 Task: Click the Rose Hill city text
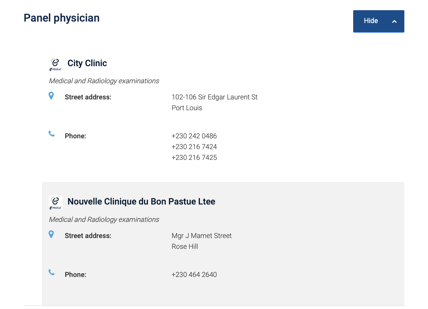(185, 246)
